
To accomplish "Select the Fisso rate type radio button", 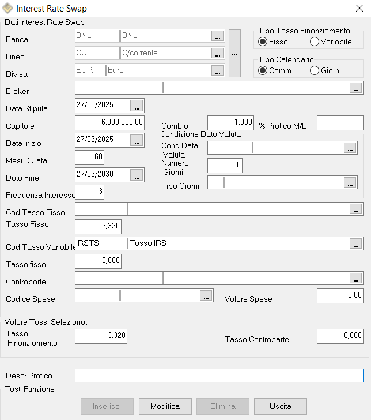I will click(x=263, y=42).
